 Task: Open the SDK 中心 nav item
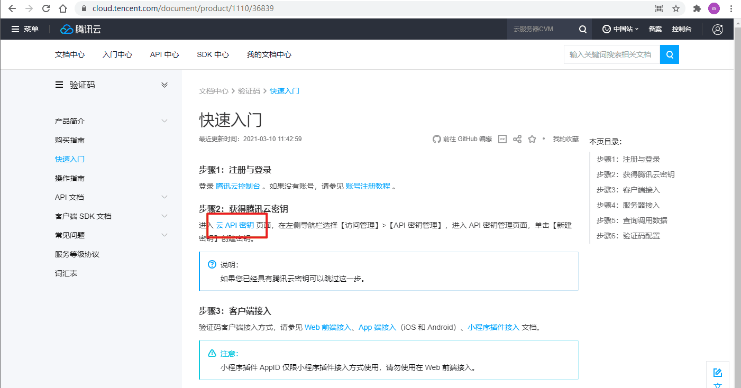[213, 54]
